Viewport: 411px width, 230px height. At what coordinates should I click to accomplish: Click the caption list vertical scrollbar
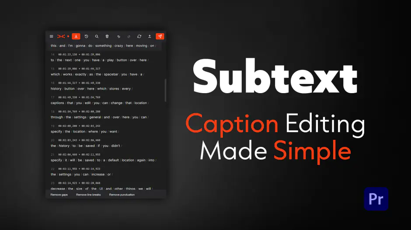165,90
